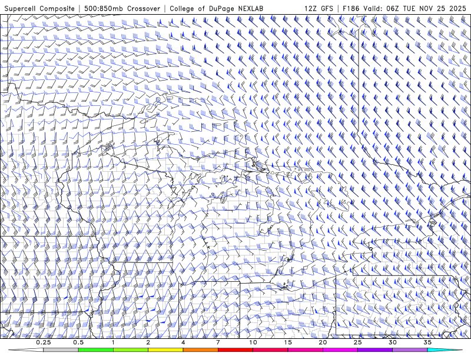The image size is (471, 353).
Task: Click the '35' legend tick label
Action: [x=427, y=342]
